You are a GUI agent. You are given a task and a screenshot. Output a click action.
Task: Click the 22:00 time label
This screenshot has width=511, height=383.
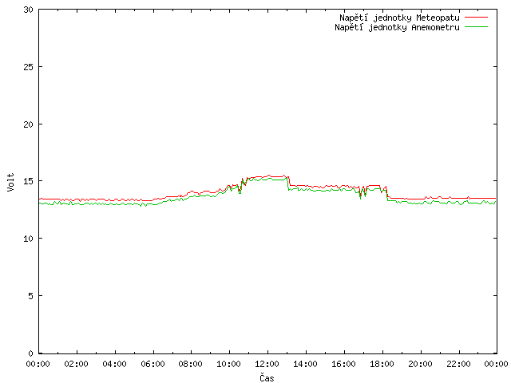(x=458, y=364)
